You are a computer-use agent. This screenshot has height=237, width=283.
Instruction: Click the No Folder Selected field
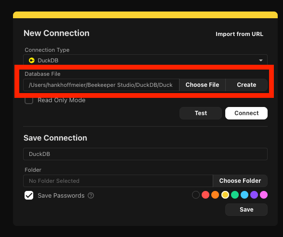click(x=118, y=181)
